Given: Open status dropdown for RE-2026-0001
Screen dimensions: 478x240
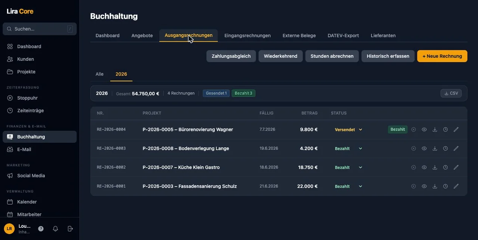Looking at the screenshot, I should tap(349, 186).
